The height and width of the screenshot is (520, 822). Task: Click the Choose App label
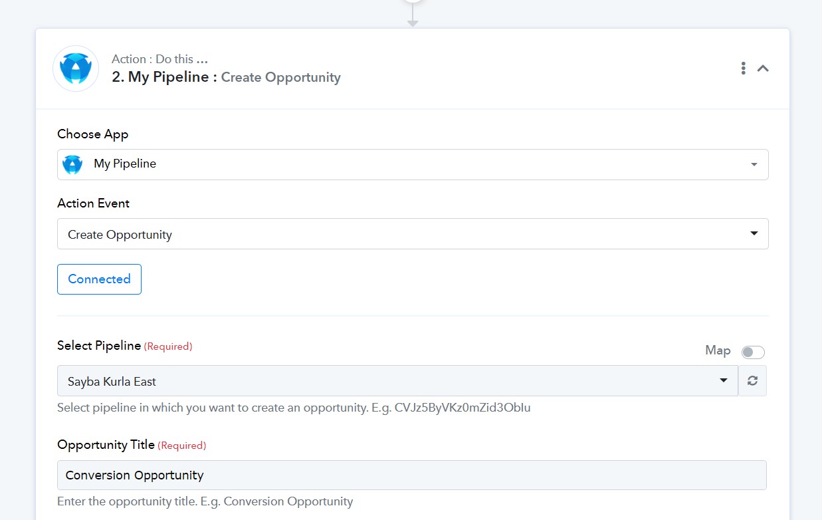[92, 134]
